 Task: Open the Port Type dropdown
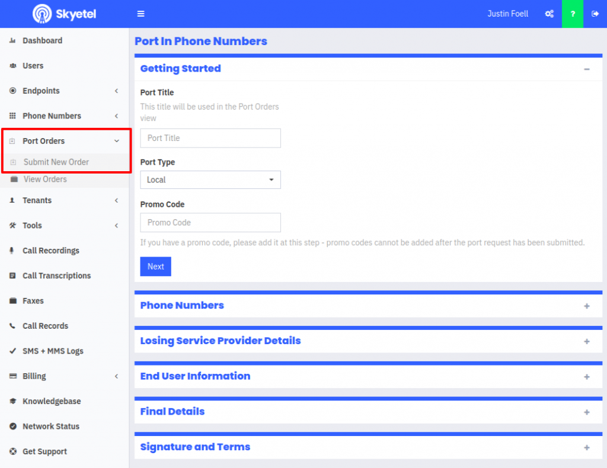(x=210, y=180)
